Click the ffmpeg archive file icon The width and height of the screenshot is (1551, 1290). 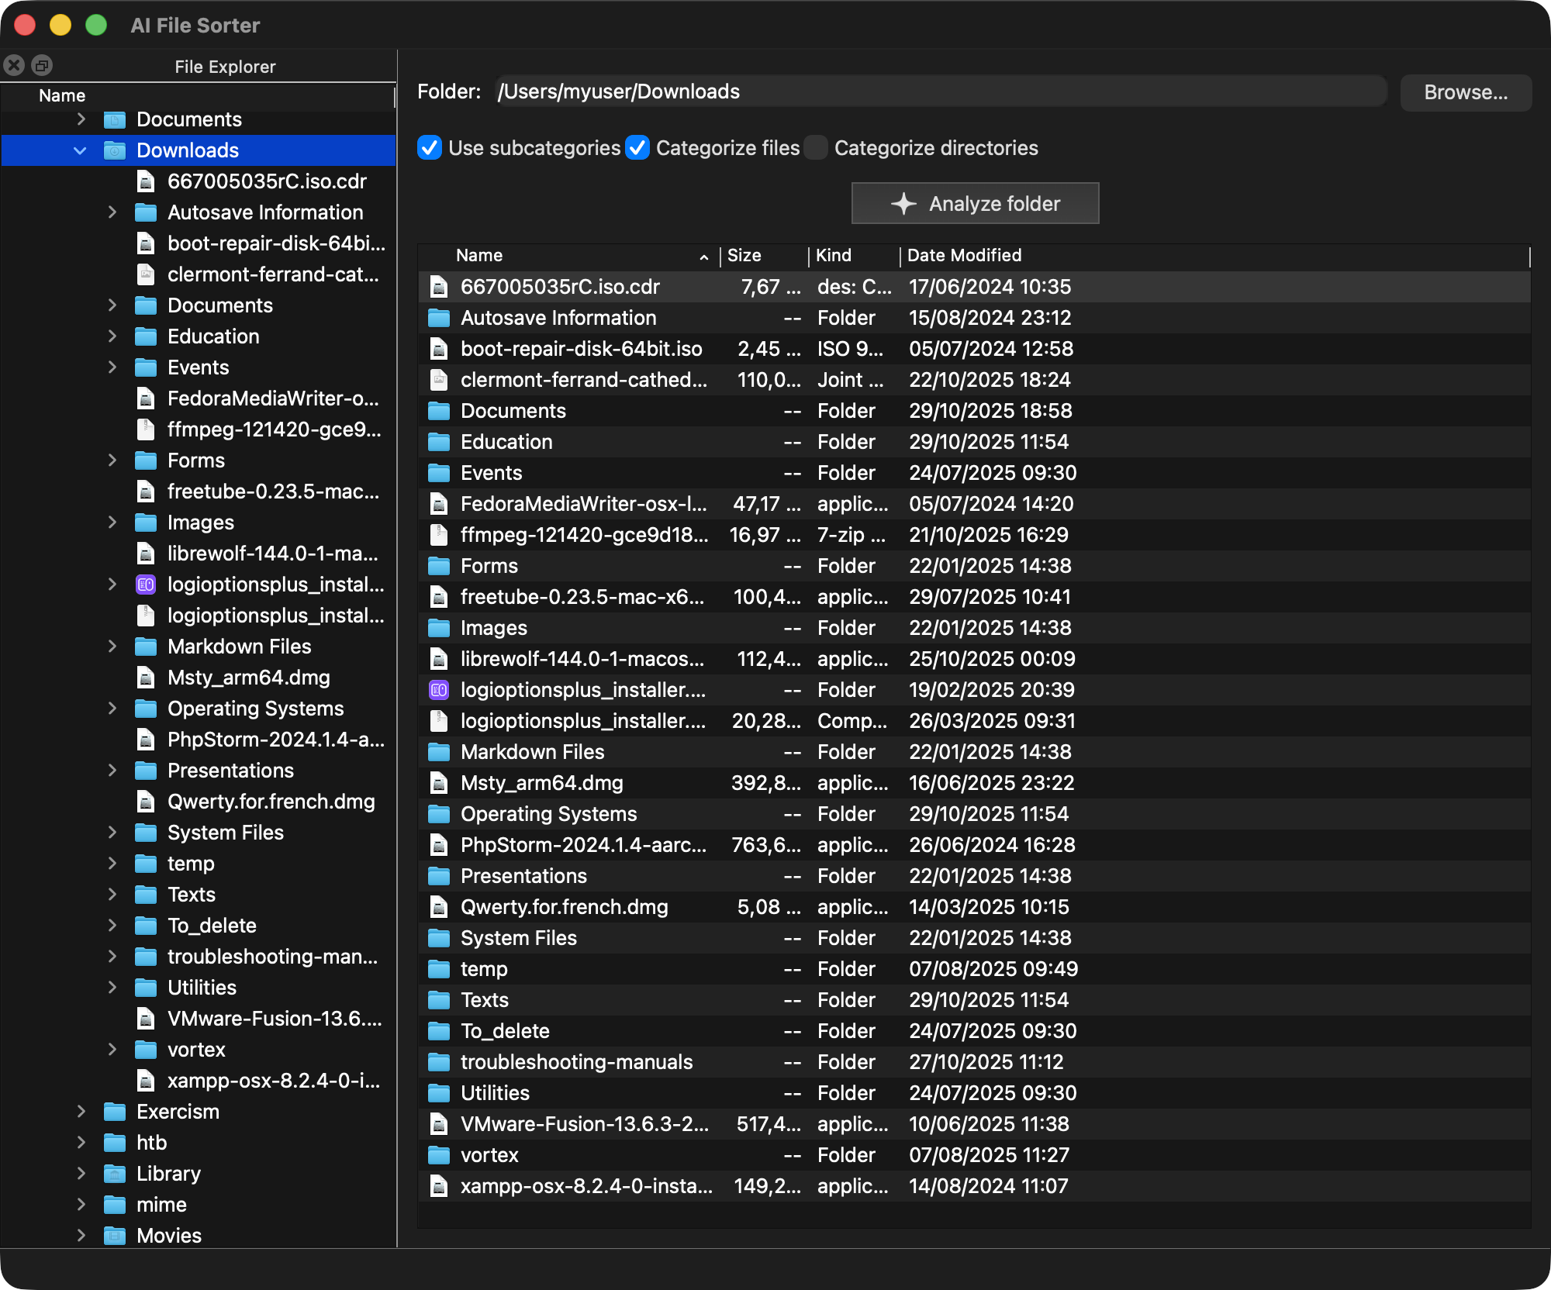pos(438,535)
